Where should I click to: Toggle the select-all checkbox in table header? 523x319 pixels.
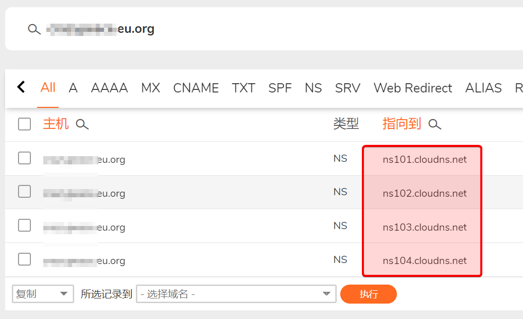(x=24, y=124)
